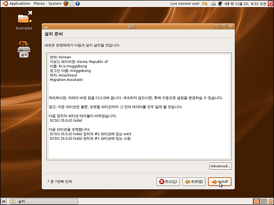Click the 'Asia/Seoul' location line

(63, 75)
